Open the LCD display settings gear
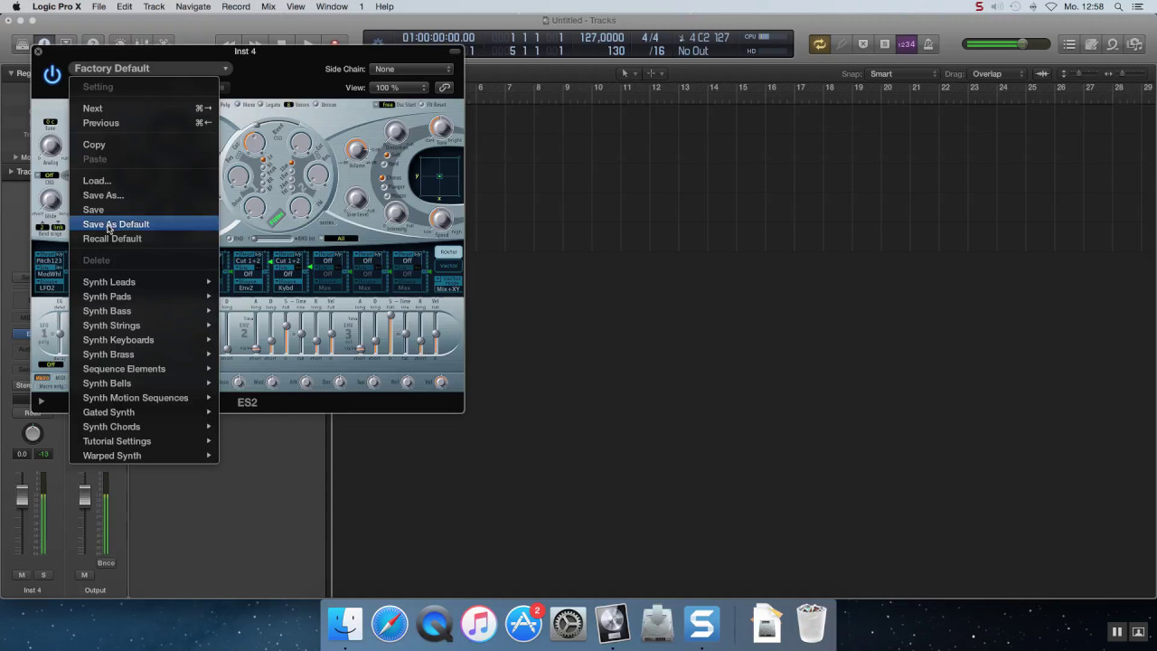Image resolution: width=1157 pixels, height=651 pixels. tap(378, 42)
